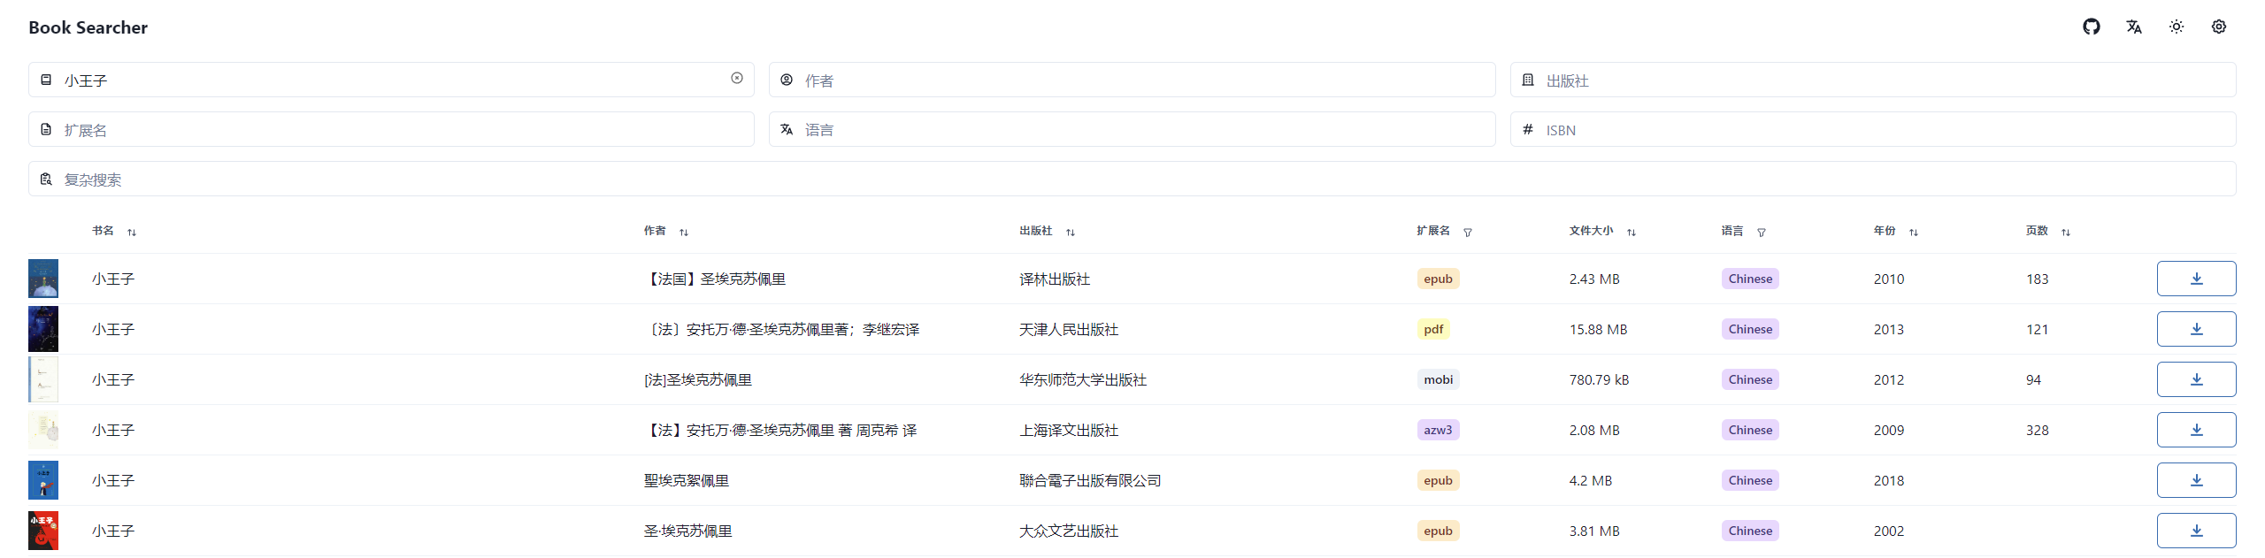
Task: Select title 小王子 in 大众文艺出版社 row
Action: pyautogui.click(x=113, y=531)
